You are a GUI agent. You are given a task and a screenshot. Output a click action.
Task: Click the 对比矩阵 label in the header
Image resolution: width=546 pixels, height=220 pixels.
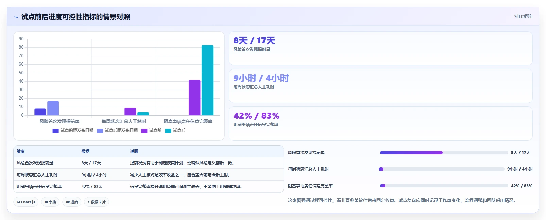point(523,16)
